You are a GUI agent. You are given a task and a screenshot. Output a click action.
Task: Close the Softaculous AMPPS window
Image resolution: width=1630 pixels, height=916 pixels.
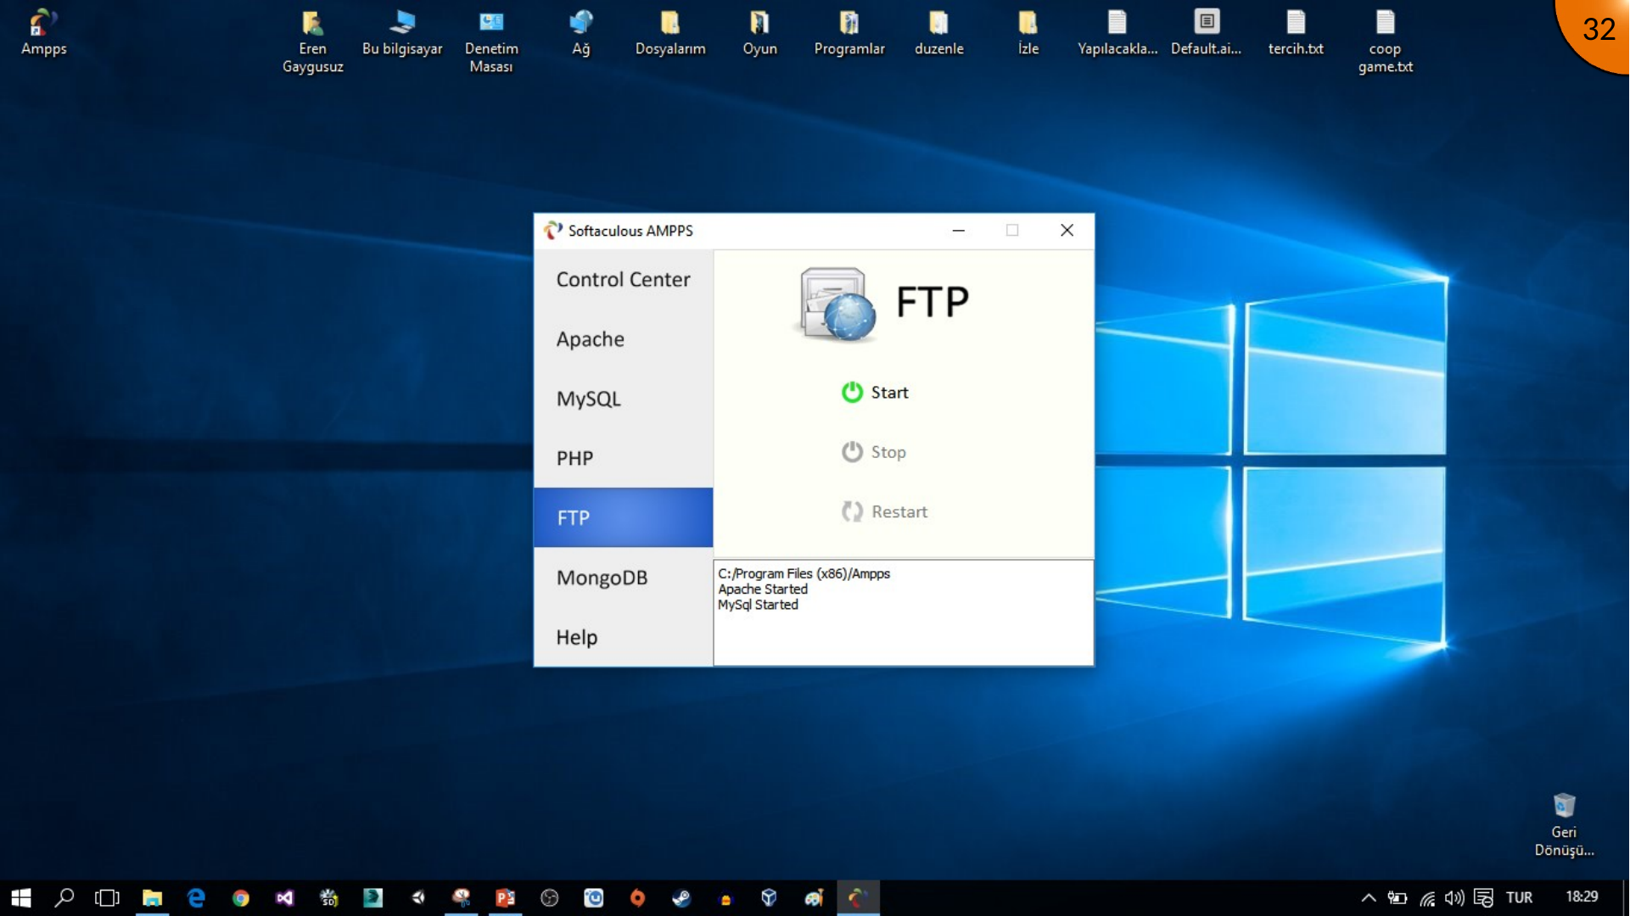click(1067, 231)
